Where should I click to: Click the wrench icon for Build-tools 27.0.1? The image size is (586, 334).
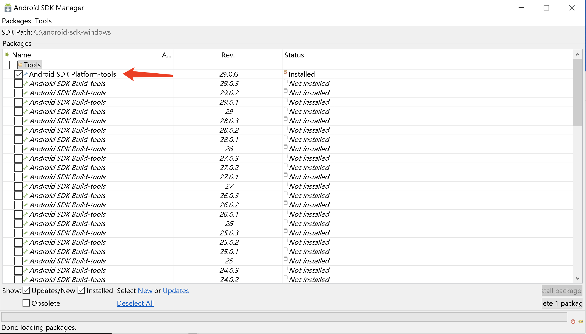(x=26, y=177)
